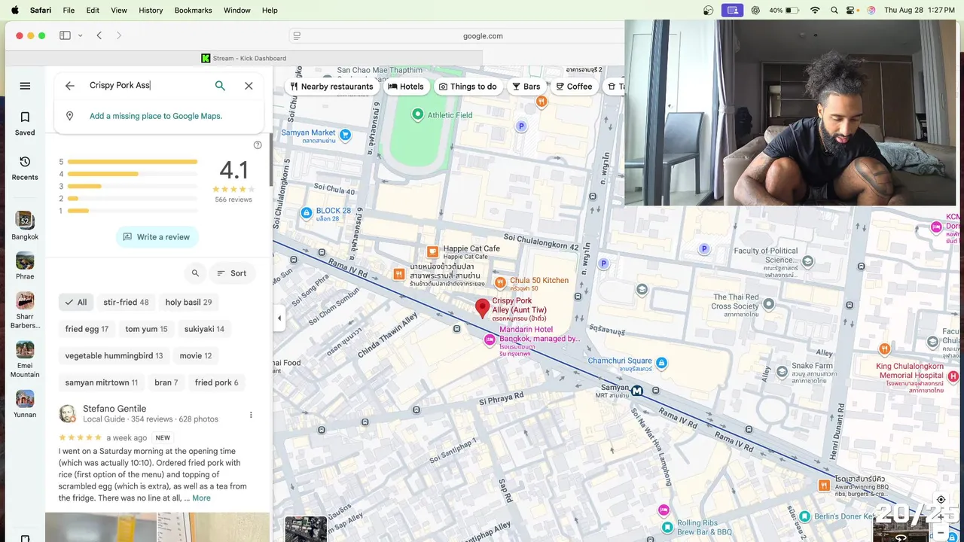Select the bran 7 filter chip
This screenshot has height=542, width=964.
(166, 382)
